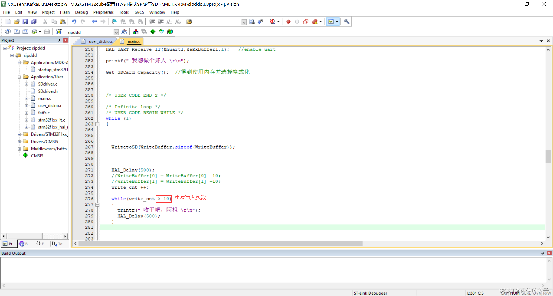Click the Open file toolbar icon
The height and width of the screenshot is (296, 553).
(x=17, y=22)
